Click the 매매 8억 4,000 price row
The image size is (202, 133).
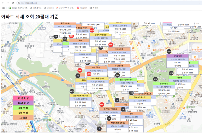tap(164, 90)
